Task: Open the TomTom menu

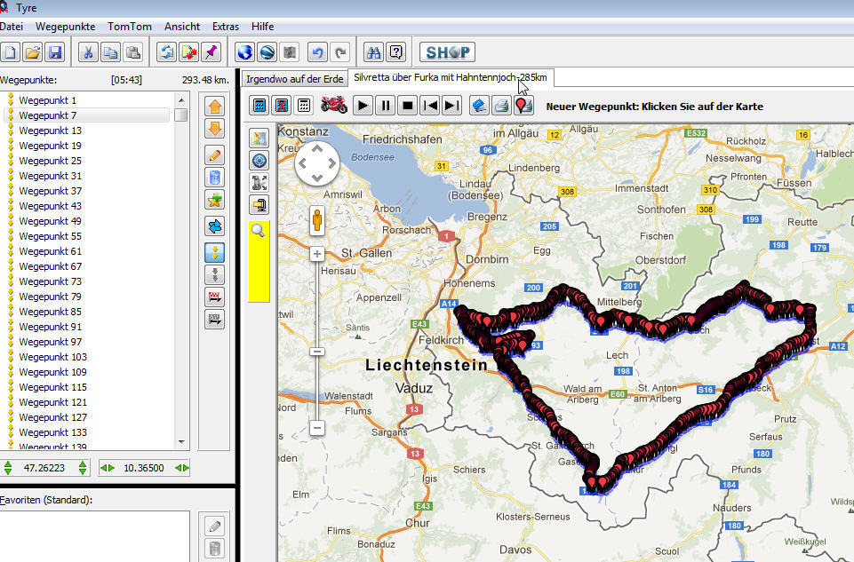Action: click(129, 27)
